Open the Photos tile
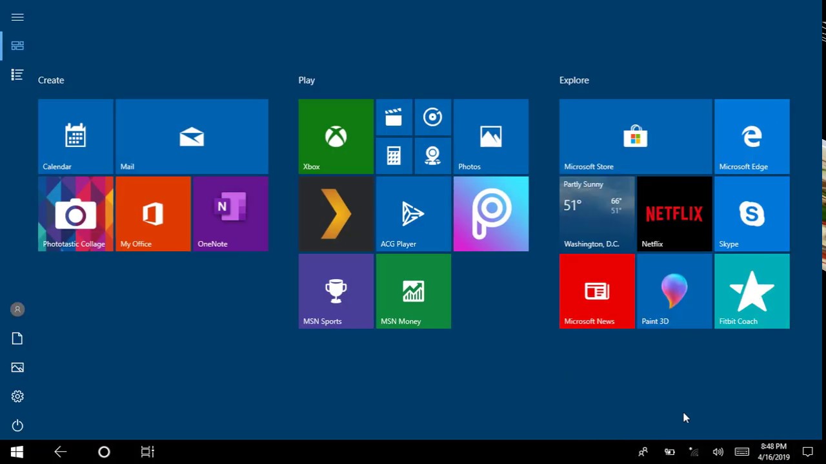The height and width of the screenshot is (464, 826). tap(491, 137)
